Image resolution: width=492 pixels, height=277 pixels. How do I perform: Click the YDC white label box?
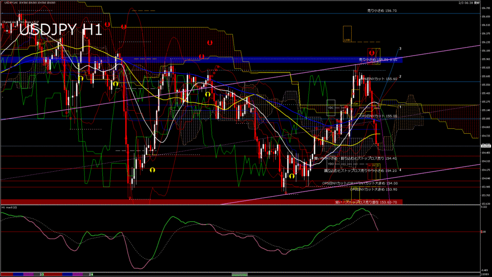[x=331, y=108]
